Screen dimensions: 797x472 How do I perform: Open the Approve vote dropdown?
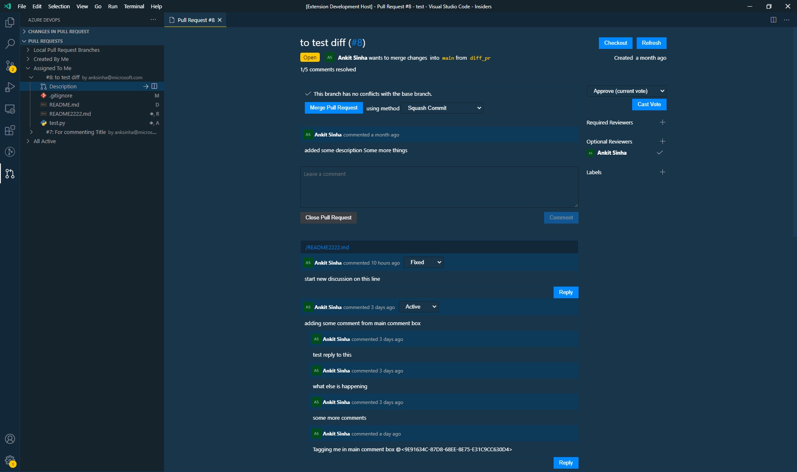click(626, 91)
